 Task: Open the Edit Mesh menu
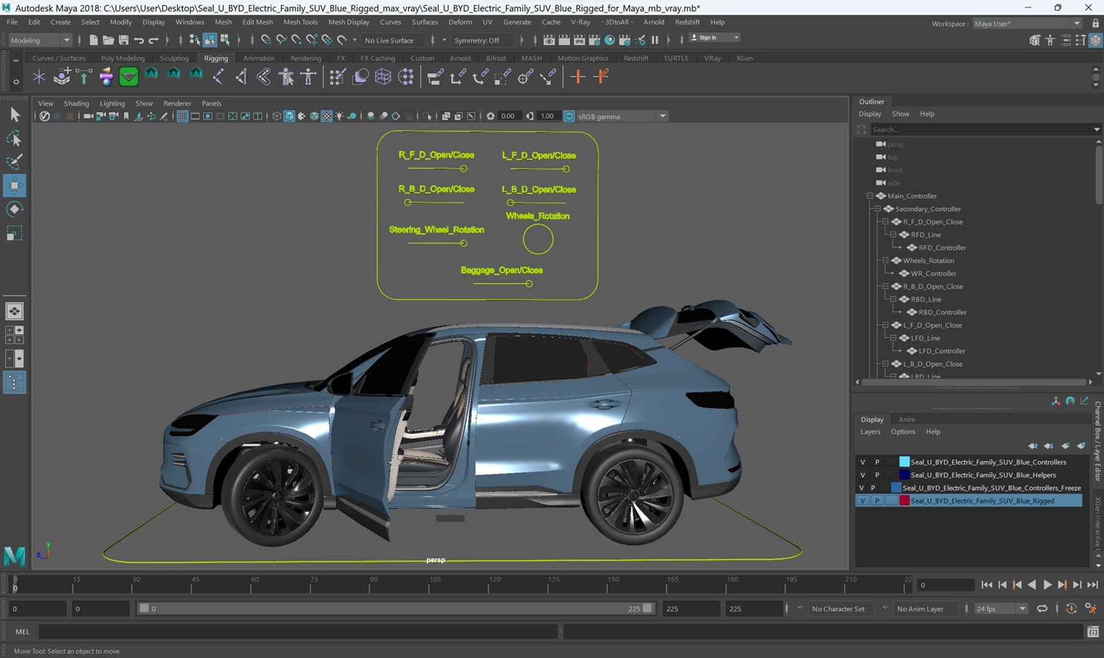tap(257, 22)
